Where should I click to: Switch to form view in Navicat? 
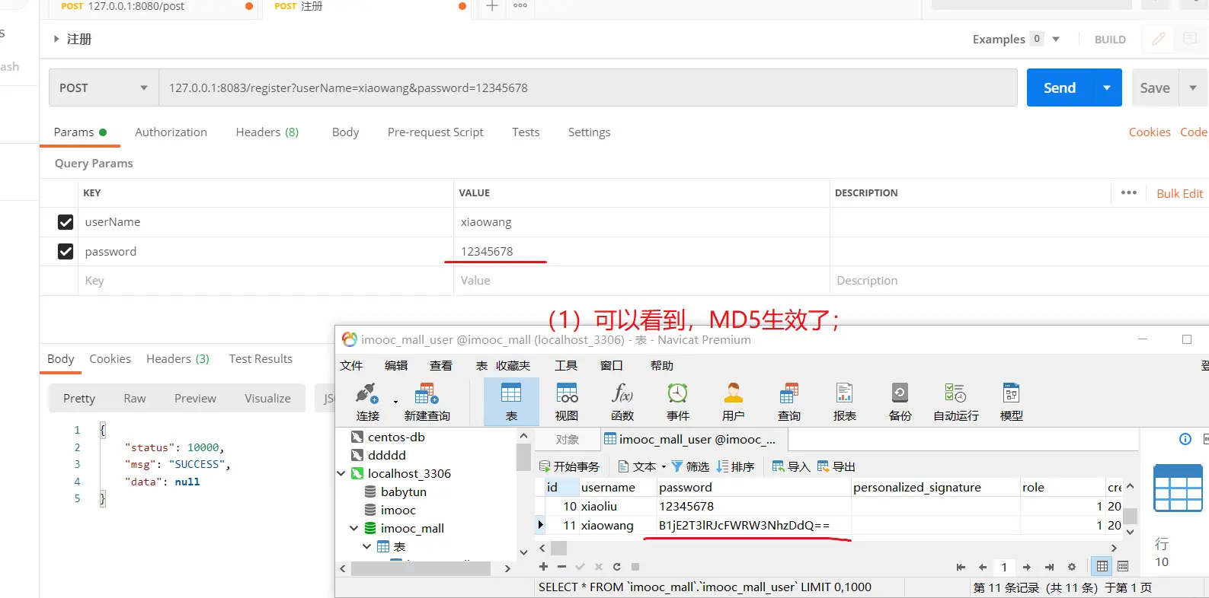coord(1123,566)
